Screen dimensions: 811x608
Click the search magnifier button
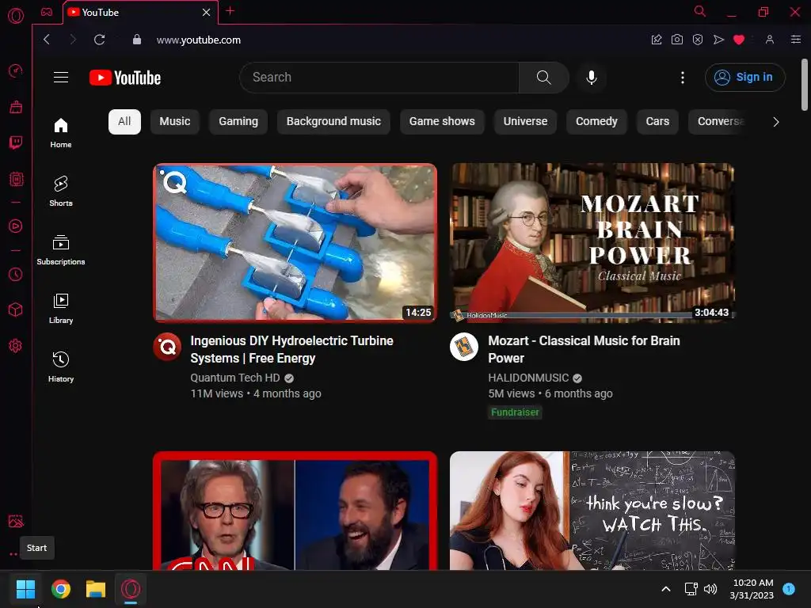[543, 78]
